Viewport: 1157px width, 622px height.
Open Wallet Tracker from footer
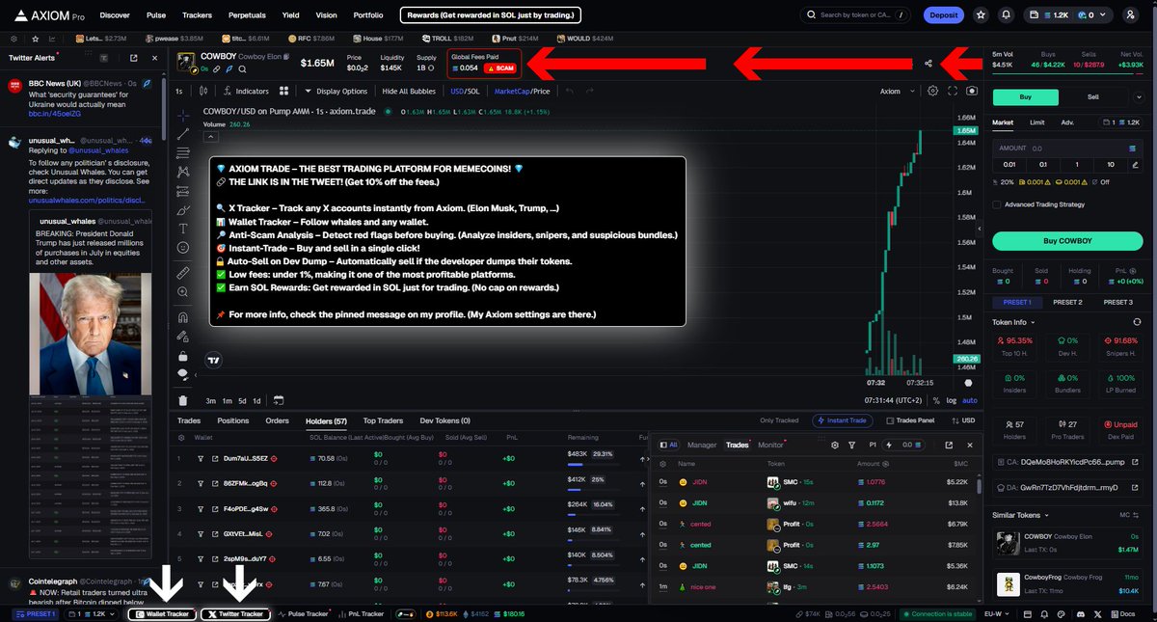coord(163,613)
